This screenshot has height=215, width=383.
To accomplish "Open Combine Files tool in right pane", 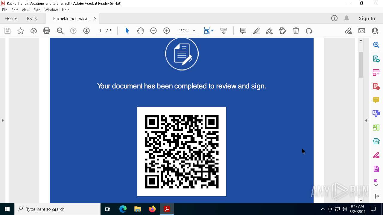I will click(x=376, y=113).
